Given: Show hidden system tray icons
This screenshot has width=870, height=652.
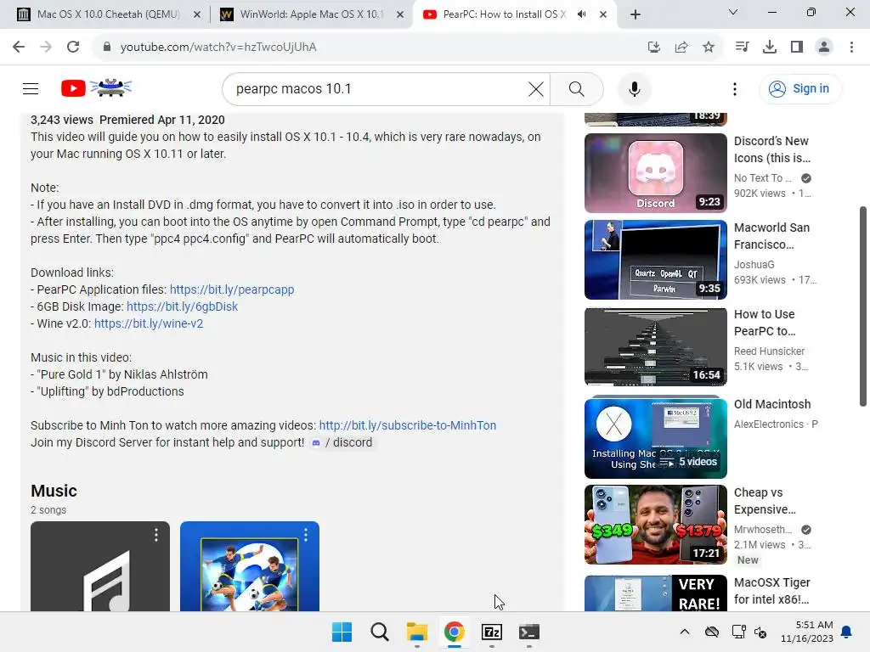Looking at the screenshot, I should [x=685, y=632].
